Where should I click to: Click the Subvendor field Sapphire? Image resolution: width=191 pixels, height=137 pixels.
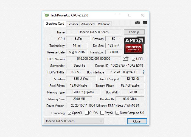pyautogui.click(x=79, y=65)
